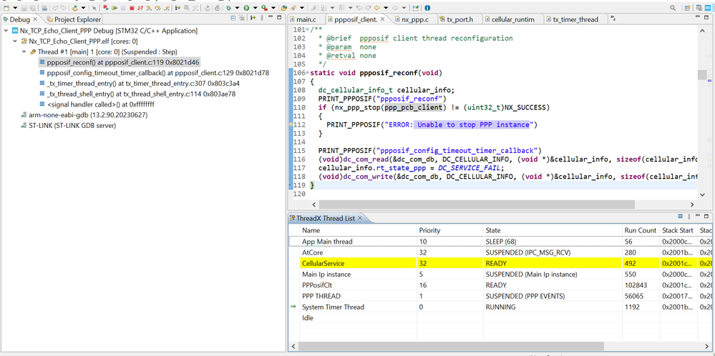Image resolution: width=715 pixels, height=356 pixels.
Task: Click the New file toolbar icon
Action: click(6, 8)
